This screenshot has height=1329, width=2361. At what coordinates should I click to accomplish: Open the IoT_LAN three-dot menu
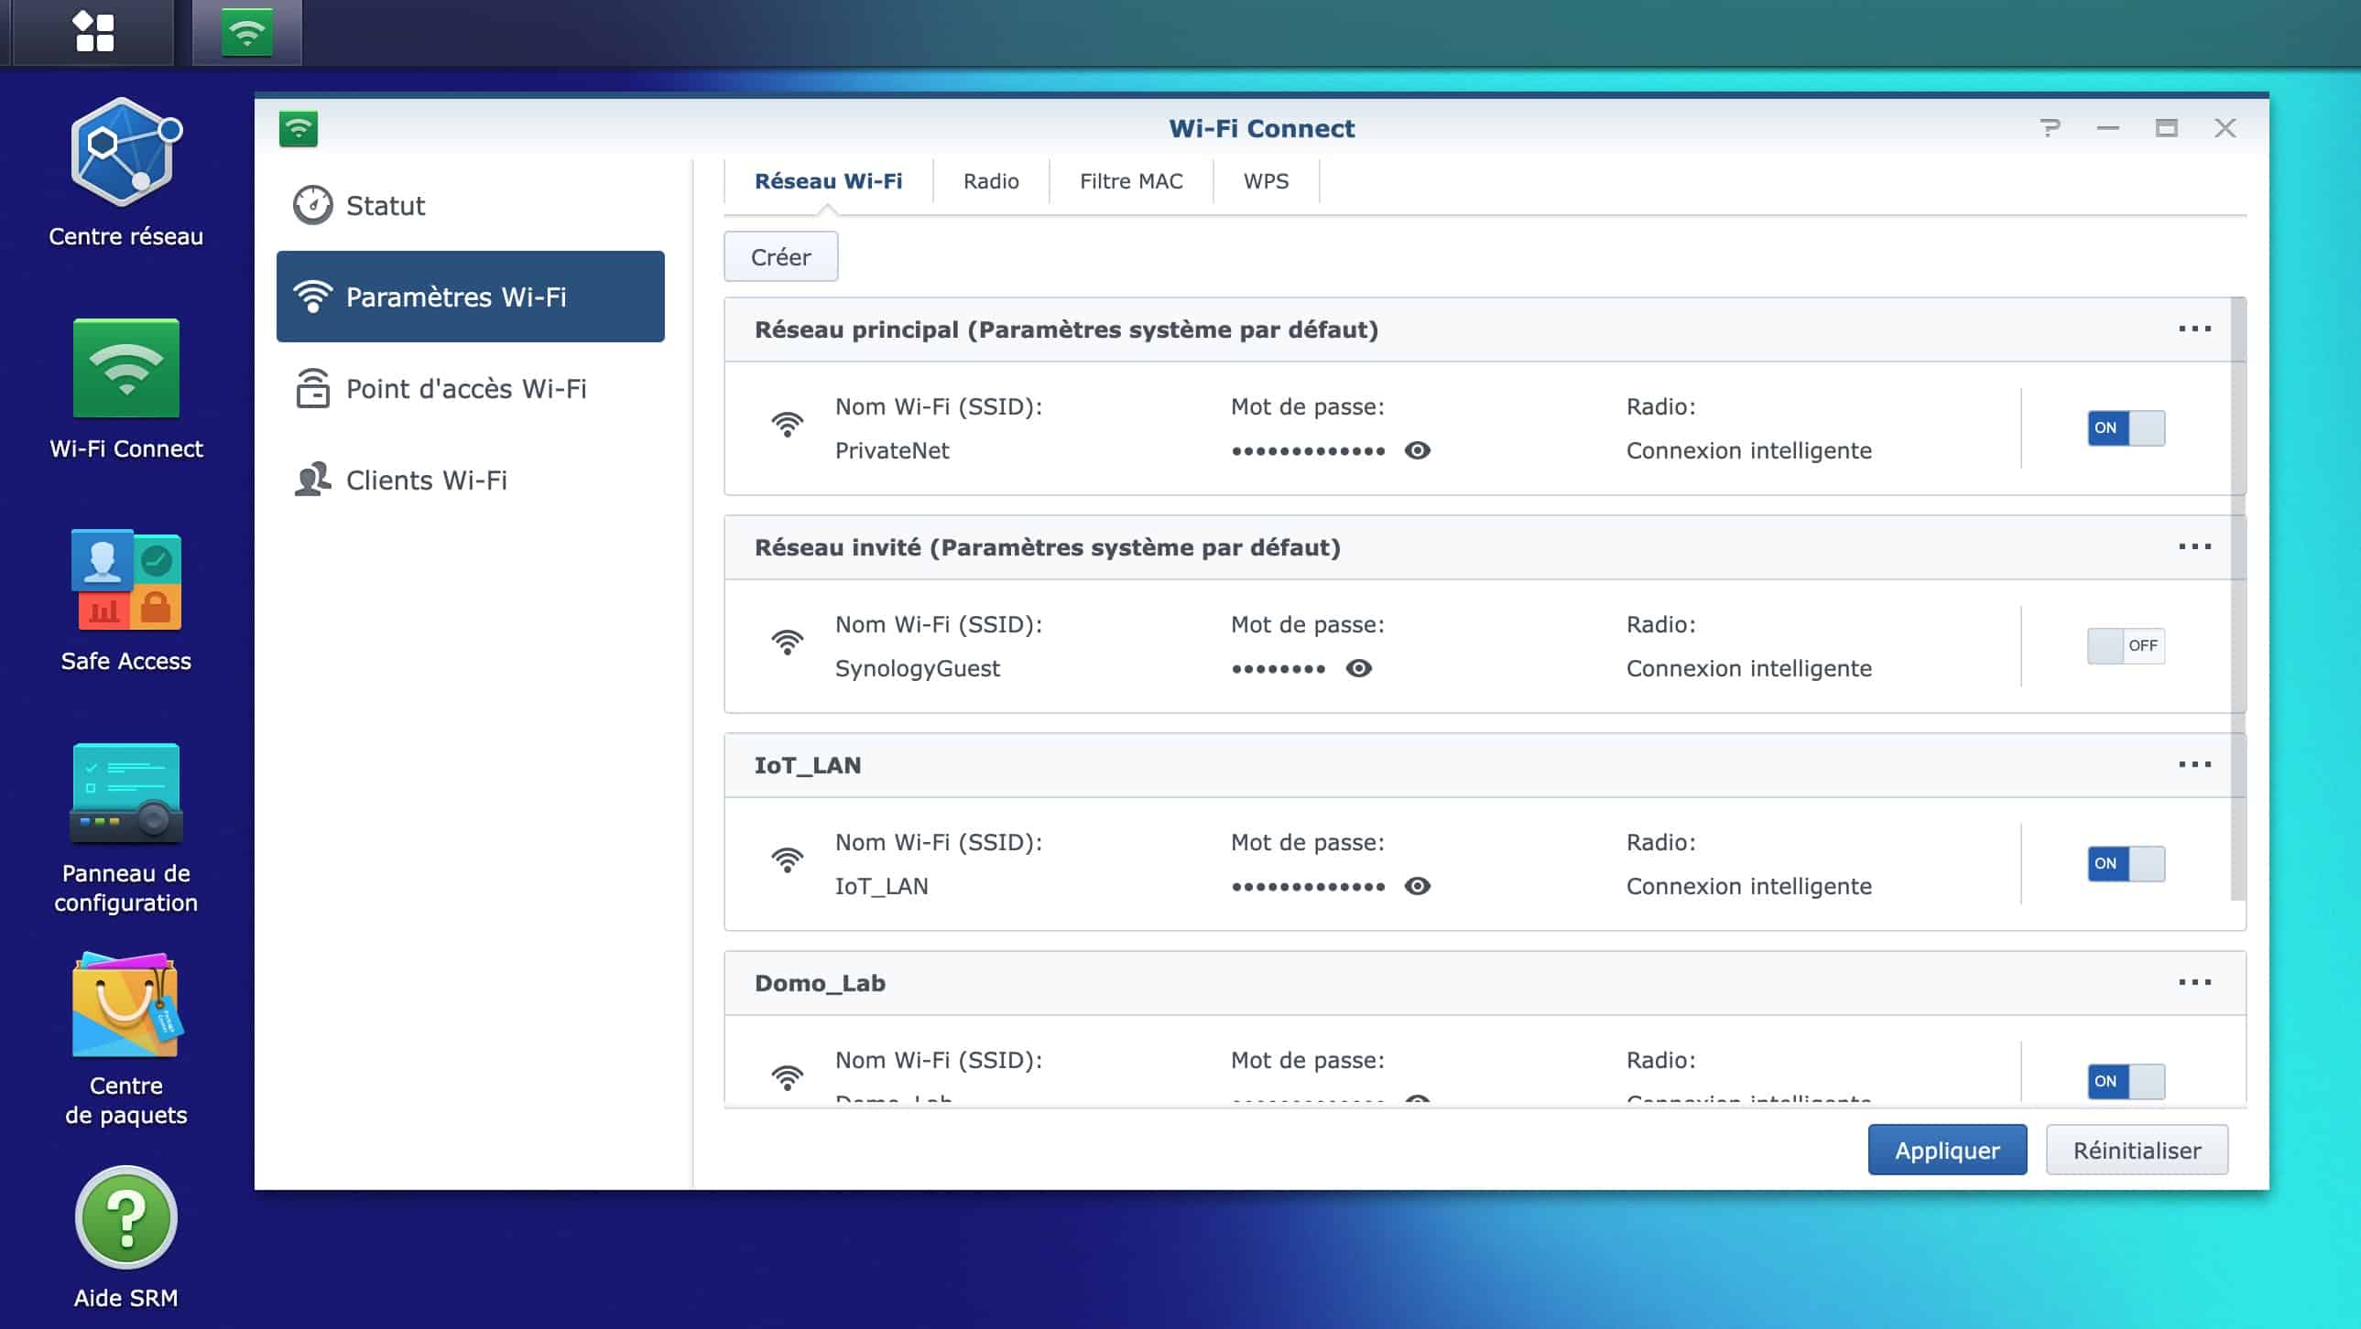pos(2194,765)
